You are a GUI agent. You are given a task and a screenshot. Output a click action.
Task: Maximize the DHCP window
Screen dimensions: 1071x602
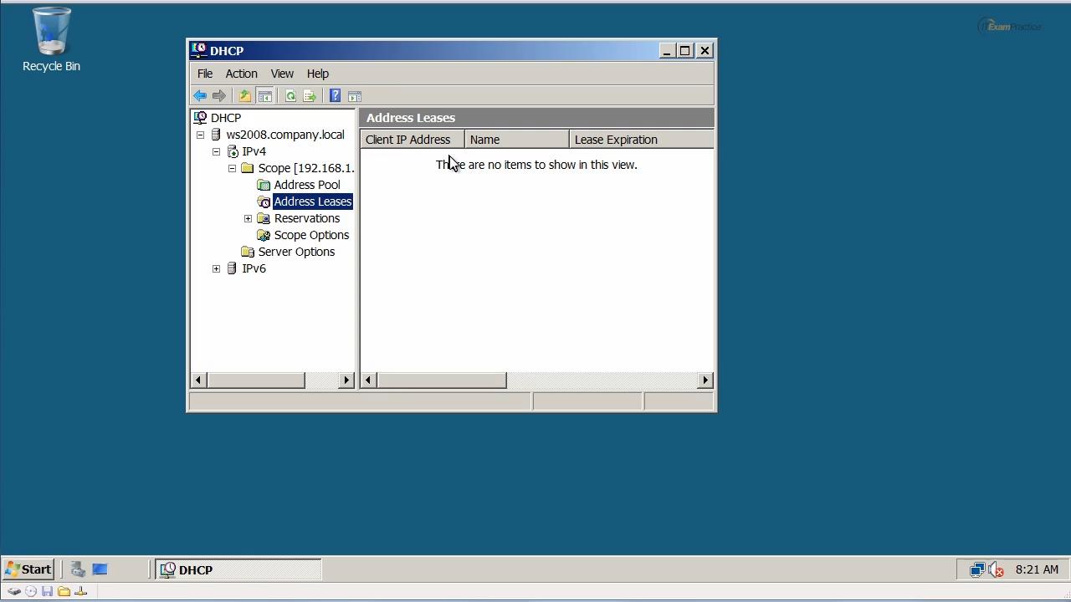[x=684, y=50]
